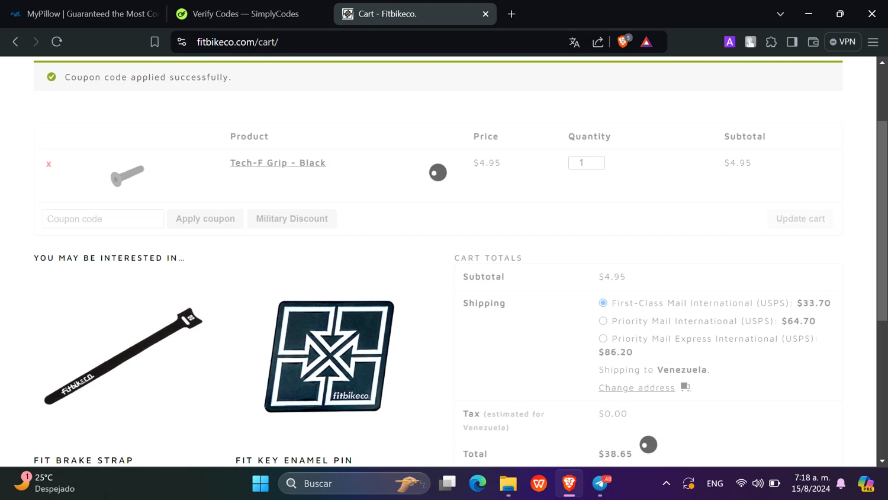The image size is (888, 500).
Task: Share this page link
Action: pos(598,42)
